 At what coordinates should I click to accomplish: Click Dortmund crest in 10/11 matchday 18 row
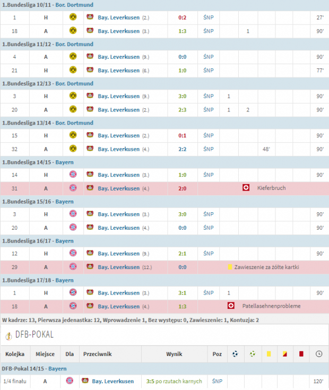[x=73, y=31]
